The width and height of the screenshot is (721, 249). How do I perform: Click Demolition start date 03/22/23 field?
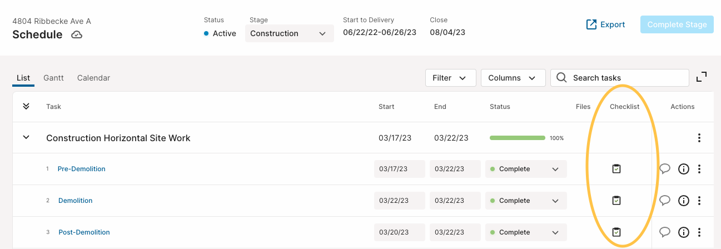[400, 201]
